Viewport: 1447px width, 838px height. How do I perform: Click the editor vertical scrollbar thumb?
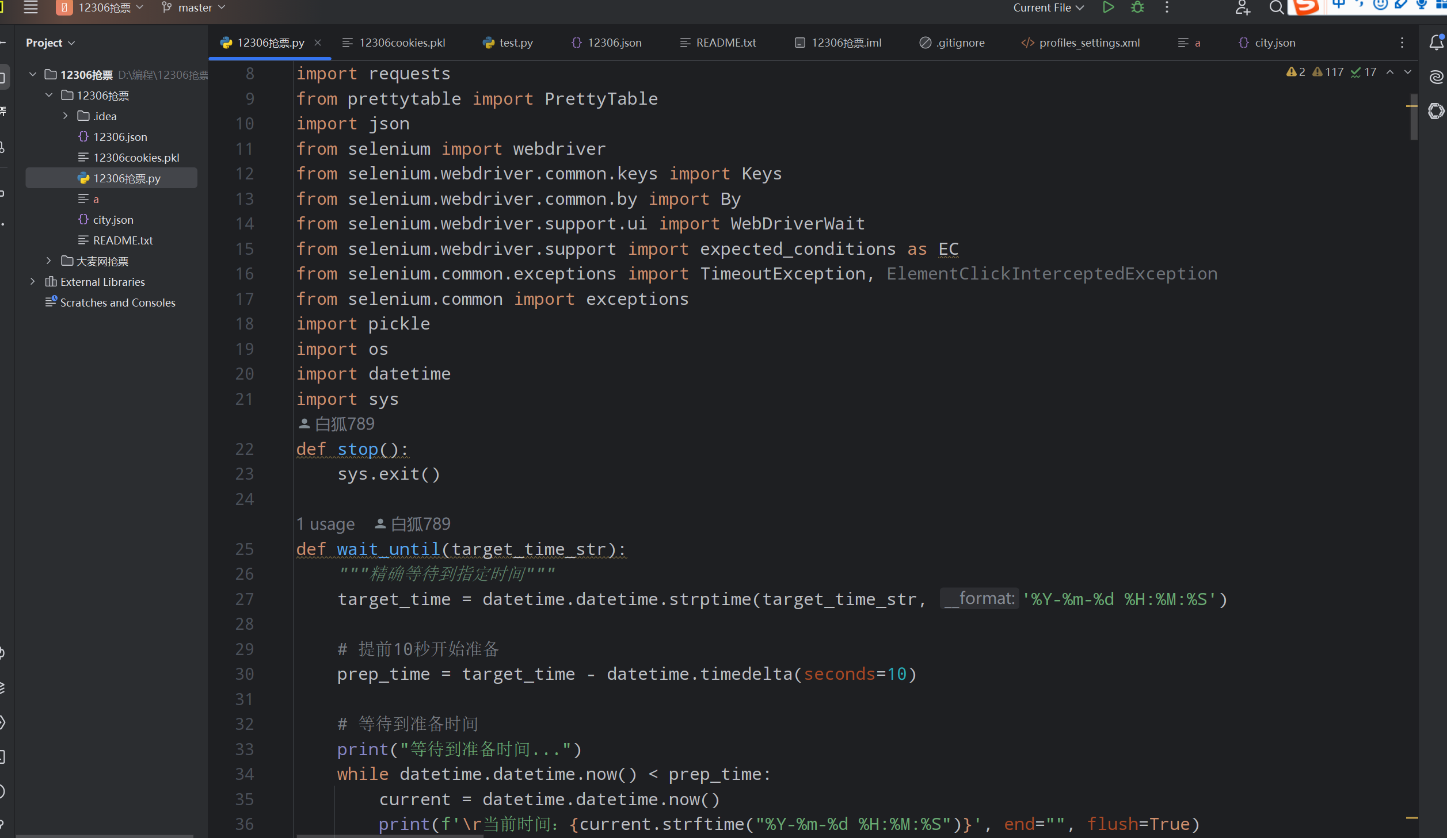(1413, 117)
